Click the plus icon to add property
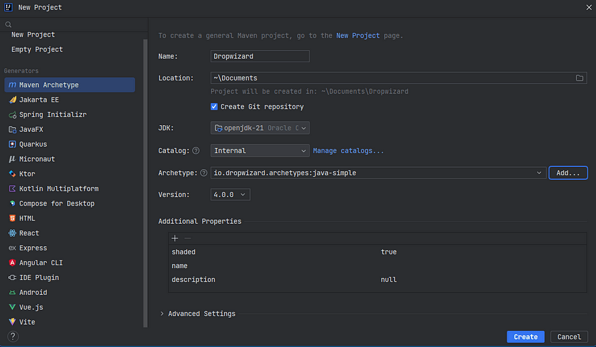The height and width of the screenshot is (347, 596). [x=175, y=238]
